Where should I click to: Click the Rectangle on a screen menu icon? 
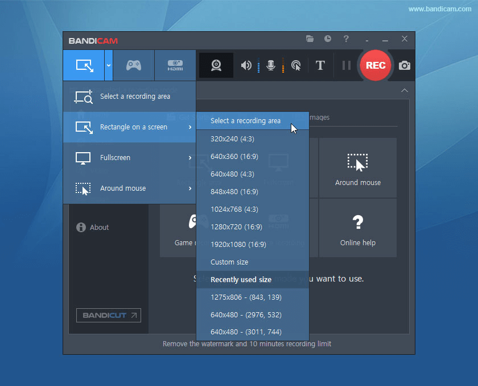tap(84, 128)
